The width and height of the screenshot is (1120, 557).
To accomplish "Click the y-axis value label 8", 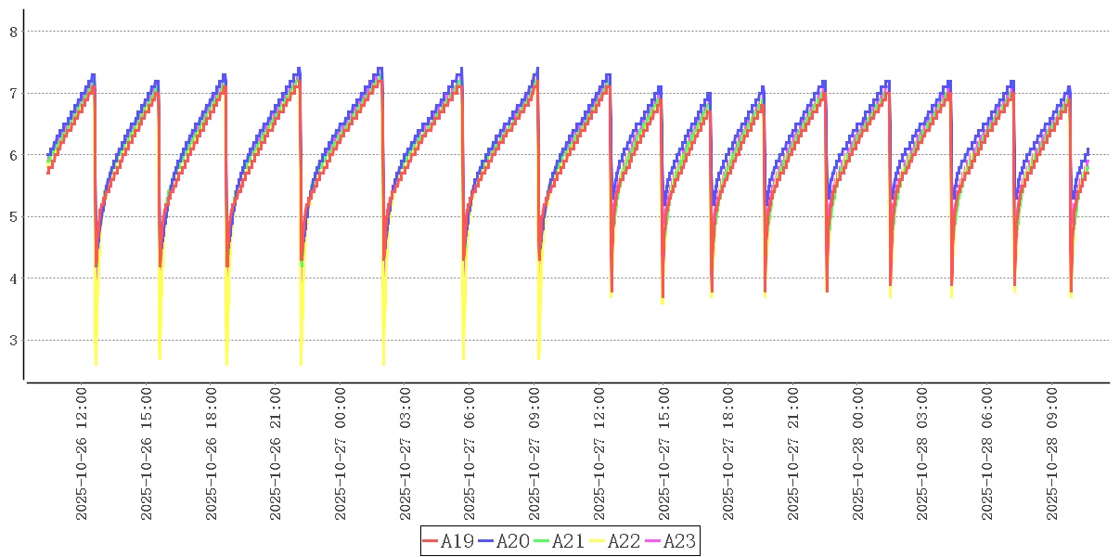I will pyautogui.click(x=13, y=32).
